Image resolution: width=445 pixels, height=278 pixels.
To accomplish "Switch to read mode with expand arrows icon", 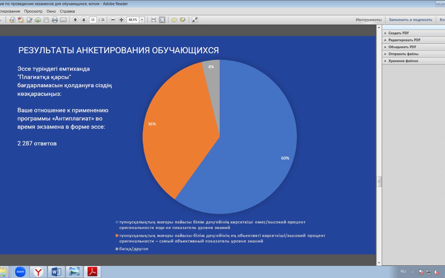I will pyautogui.click(x=195, y=20).
